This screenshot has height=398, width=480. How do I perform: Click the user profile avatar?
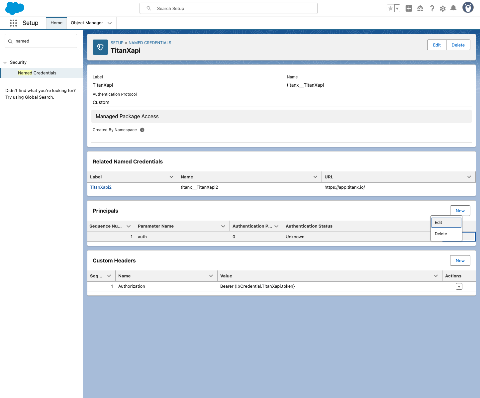(468, 8)
